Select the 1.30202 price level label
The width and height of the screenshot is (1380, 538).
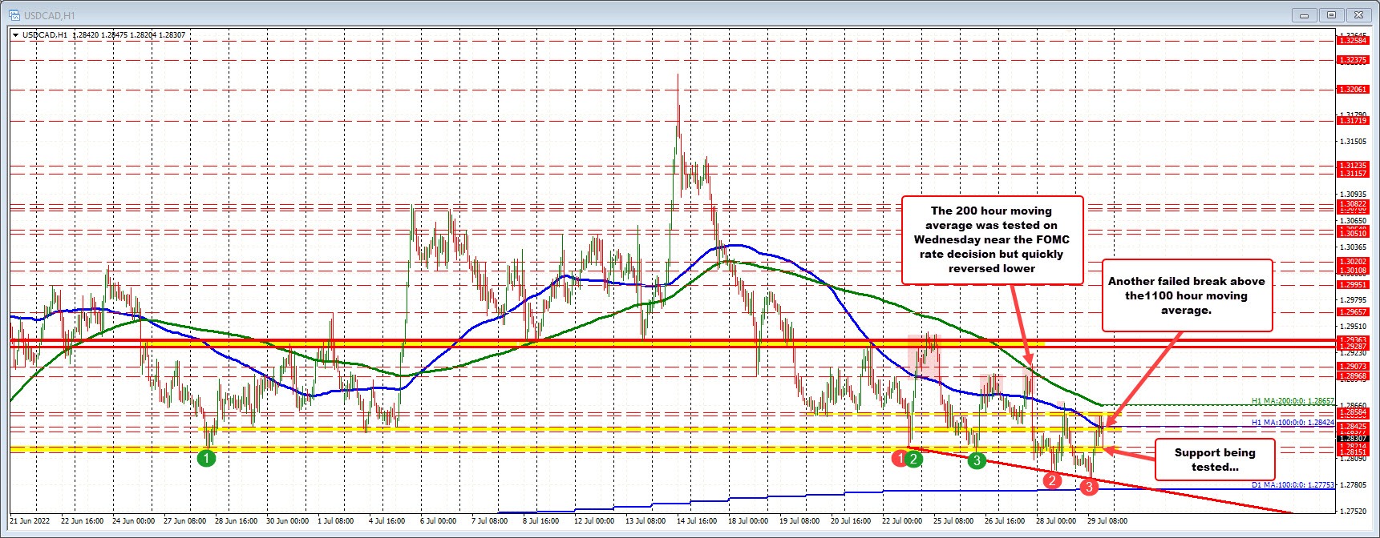(1353, 262)
